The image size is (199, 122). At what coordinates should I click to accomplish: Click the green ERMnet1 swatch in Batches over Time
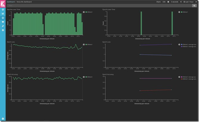pyautogui.click(x=86, y=12)
